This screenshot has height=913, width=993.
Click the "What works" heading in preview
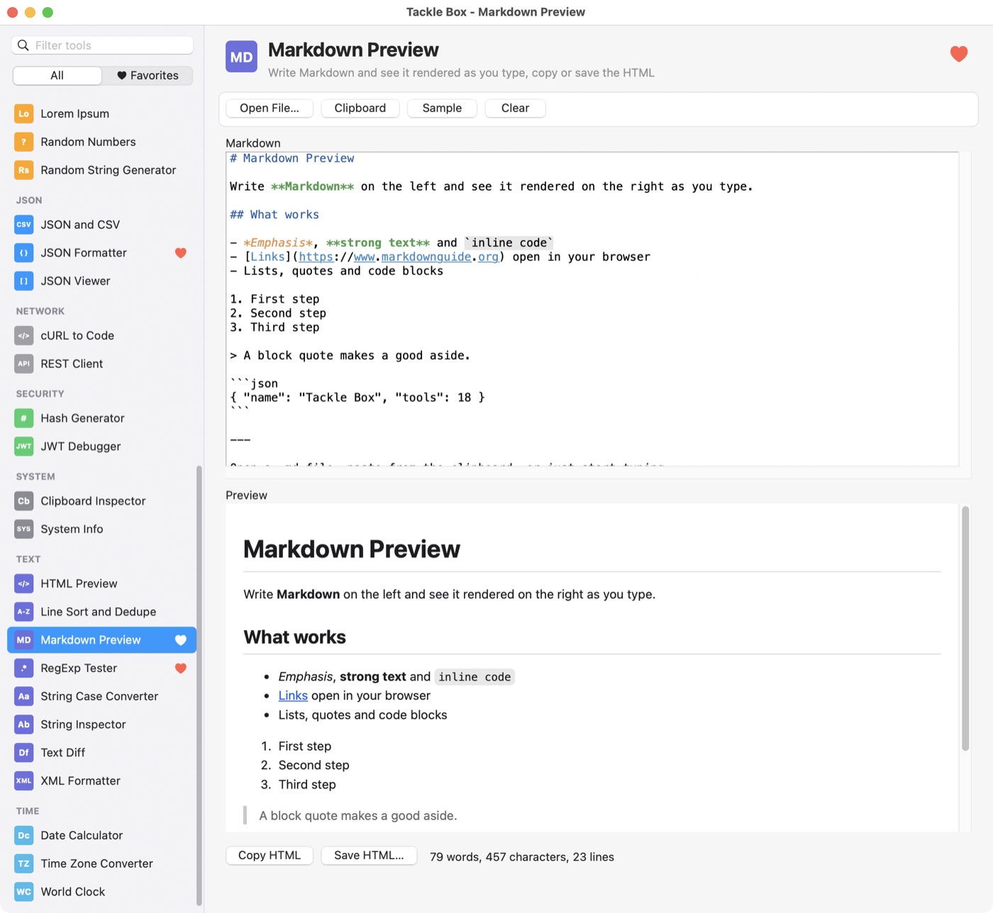point(294,637)
